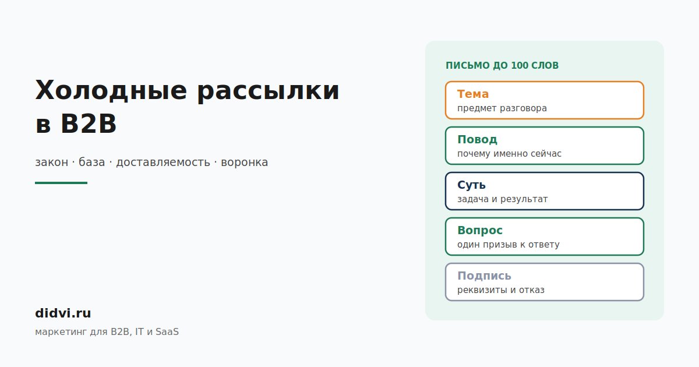Click the text 'один призыв к ответу'
The height and width of the screenshot is (367, 699).
click(x=508, y=245)
